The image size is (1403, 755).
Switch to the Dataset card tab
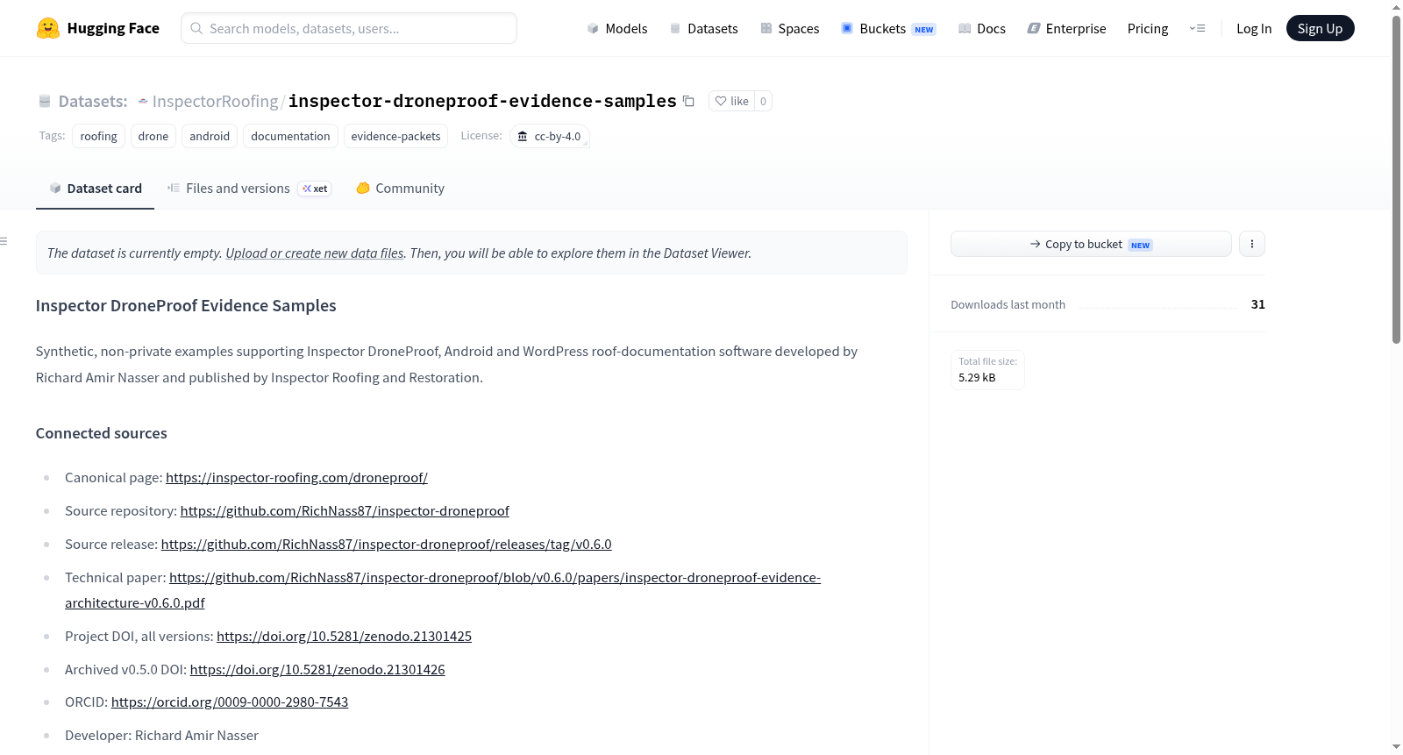(96, 189)
